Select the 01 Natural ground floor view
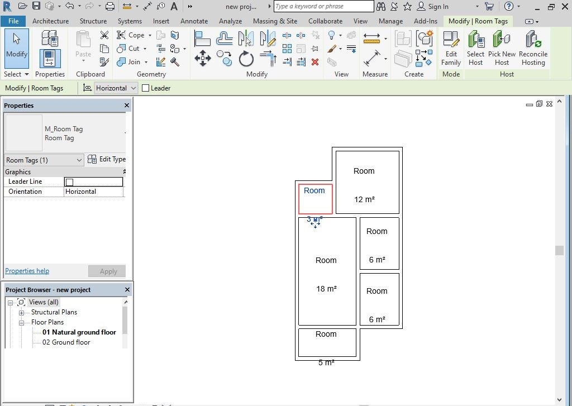The height and width of the screenshot is (406, 572). pyautogui.click(x=79, y=332)
